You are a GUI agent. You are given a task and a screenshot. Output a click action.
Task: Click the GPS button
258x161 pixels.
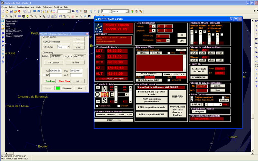[182, 41]
